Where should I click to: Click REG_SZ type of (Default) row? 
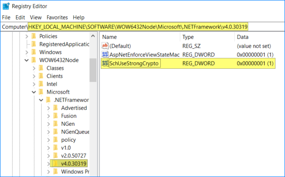[x=192, y=46]
